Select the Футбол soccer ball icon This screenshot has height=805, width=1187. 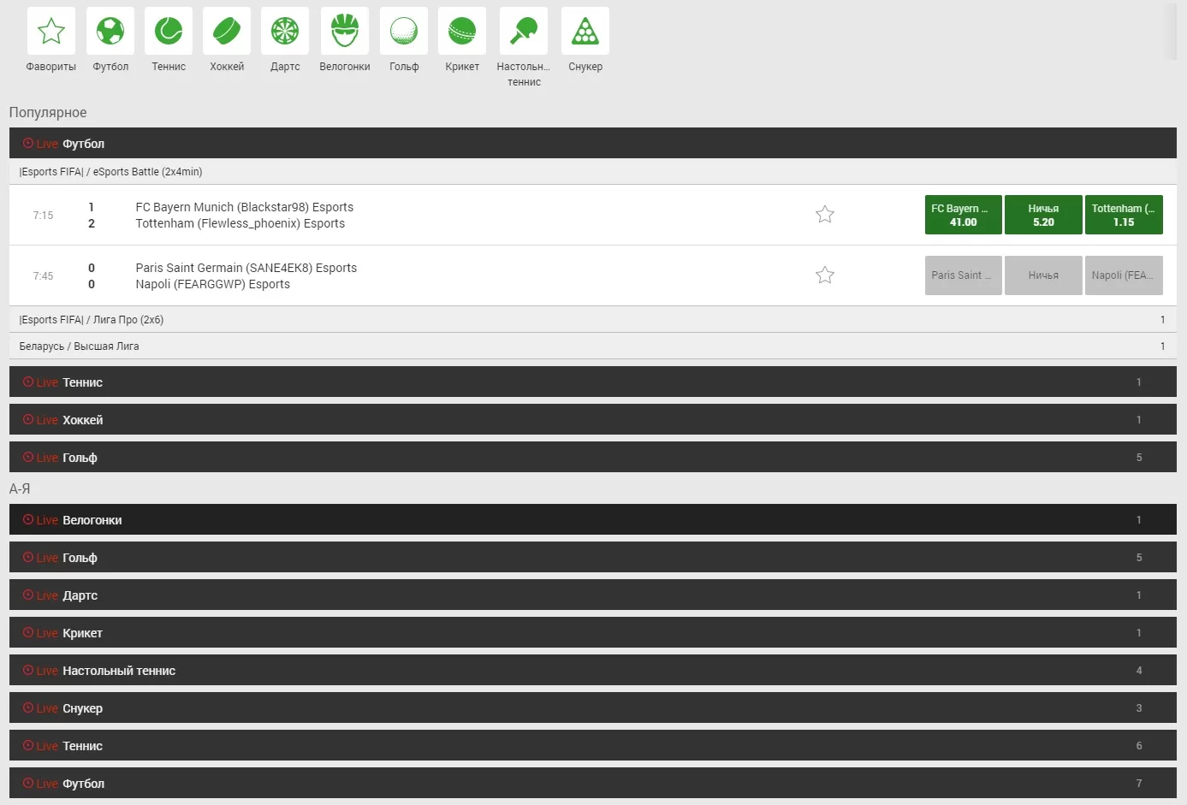110,32
